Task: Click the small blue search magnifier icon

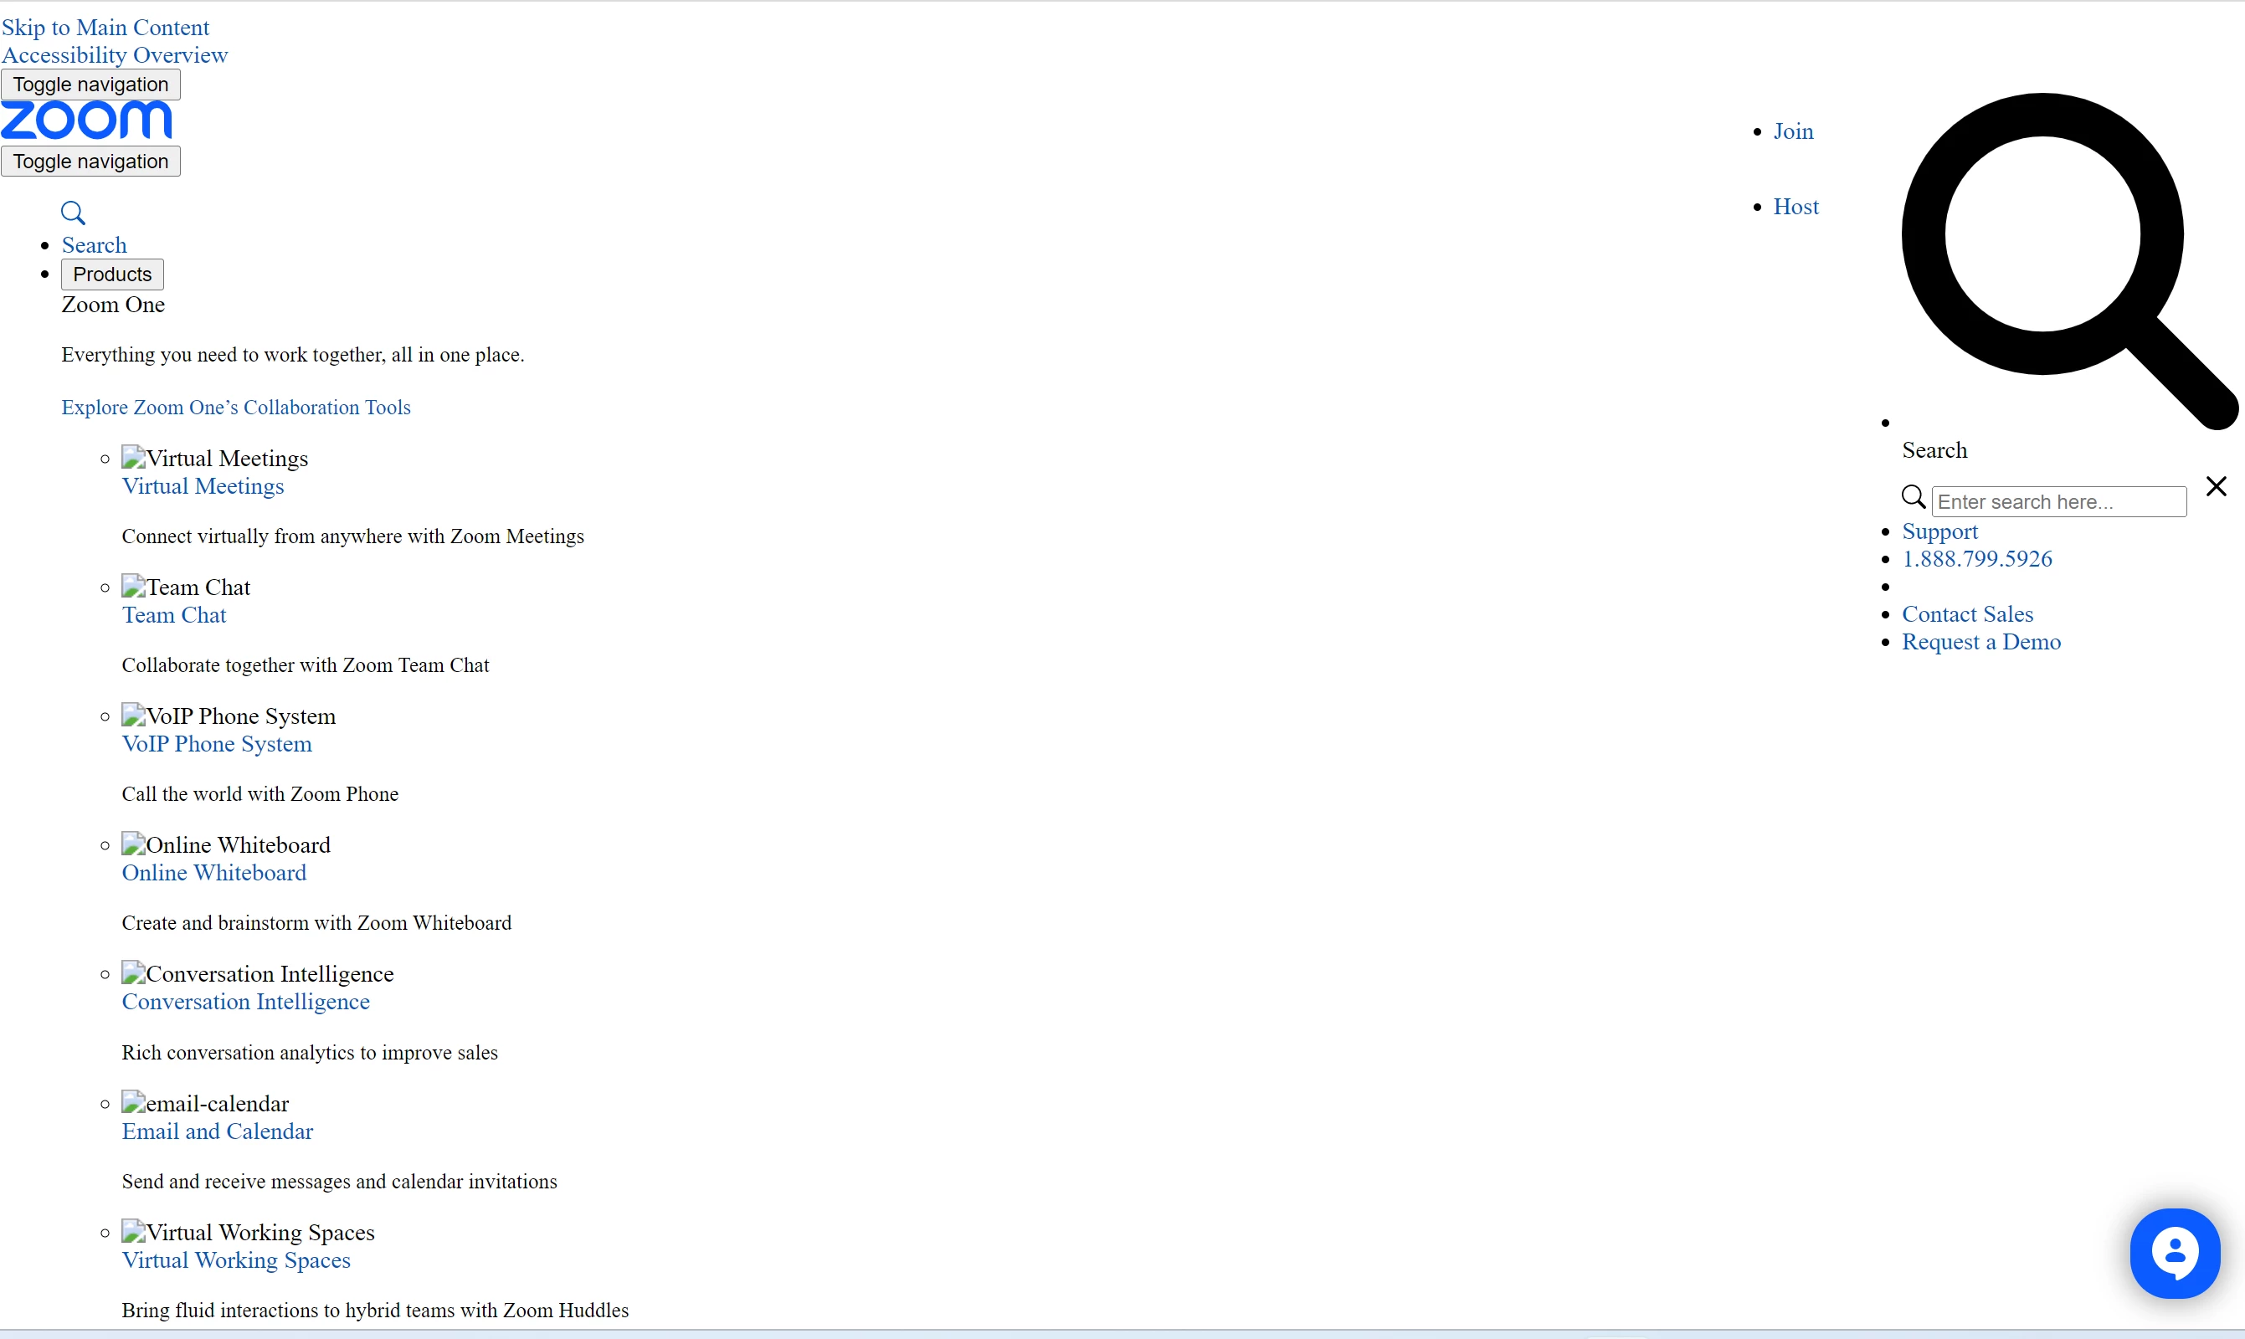Action: click(73, 213)
